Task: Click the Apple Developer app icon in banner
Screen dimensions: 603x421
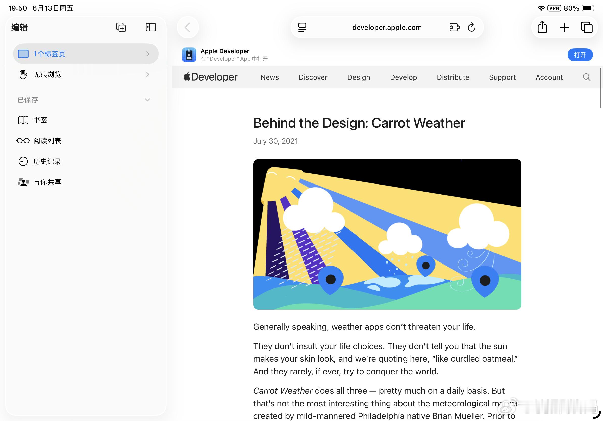Action: point(189,55)
